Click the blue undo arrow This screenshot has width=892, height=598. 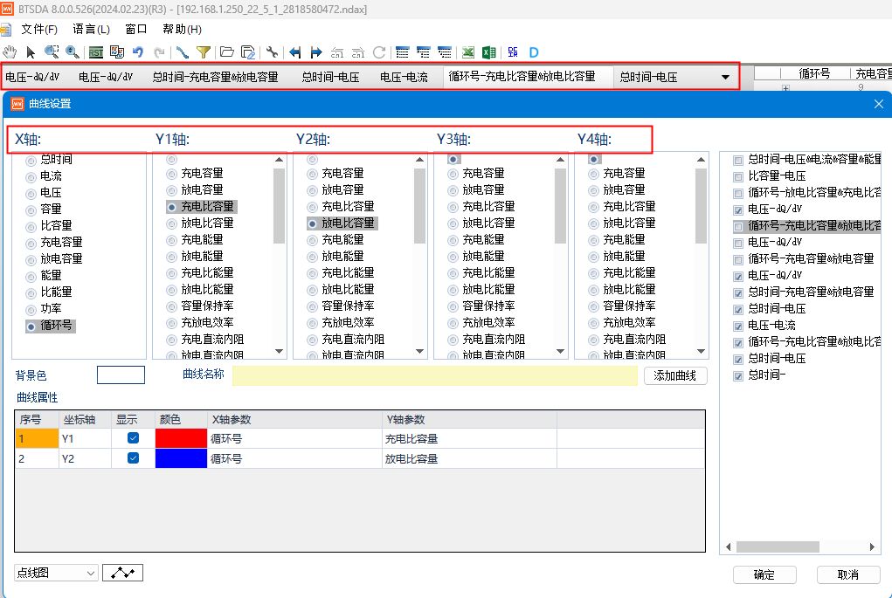pyautogui.click(x=138, y=52)
